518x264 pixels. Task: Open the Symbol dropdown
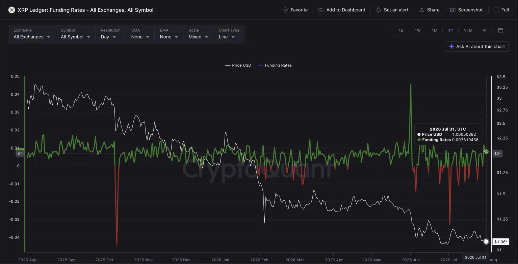pyautogui.click(x=75, y=34)
